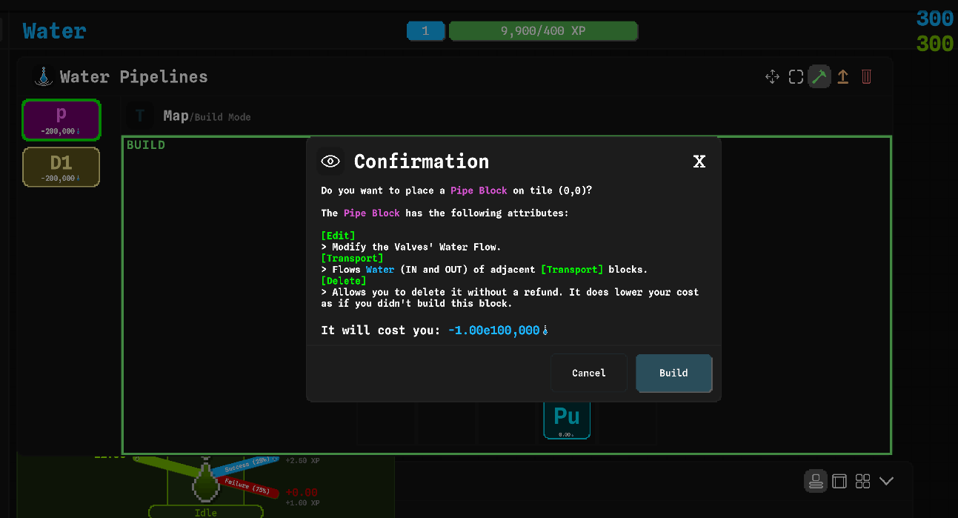Select the purple 'p' pipe block
Image resolution: width=958 pixels, height=518 pixels.
coord(61,120)
